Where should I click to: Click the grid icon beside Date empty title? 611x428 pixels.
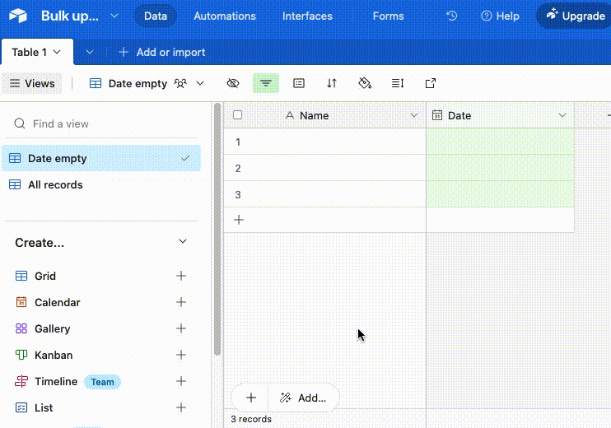pos(96,83)
